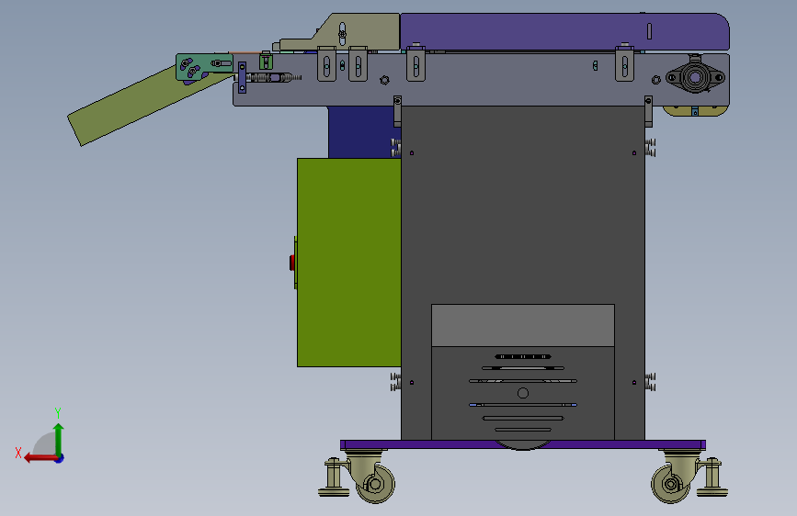Select the red emergency stop button
This screenshot has height=516, width=797.
(291, 263)
